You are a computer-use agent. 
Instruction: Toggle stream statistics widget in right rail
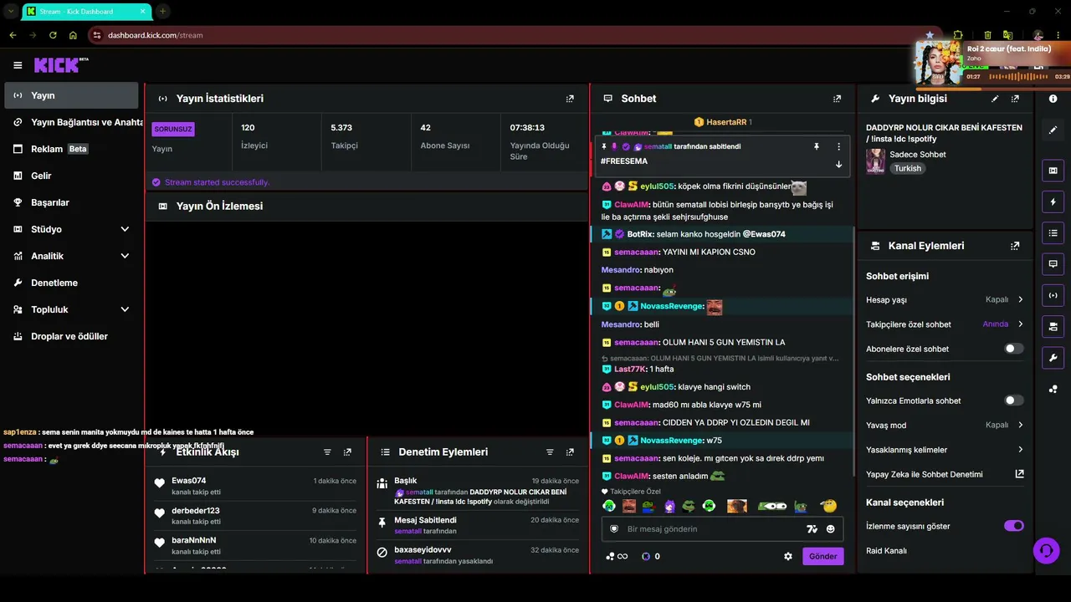click(x=1053, y=294)
